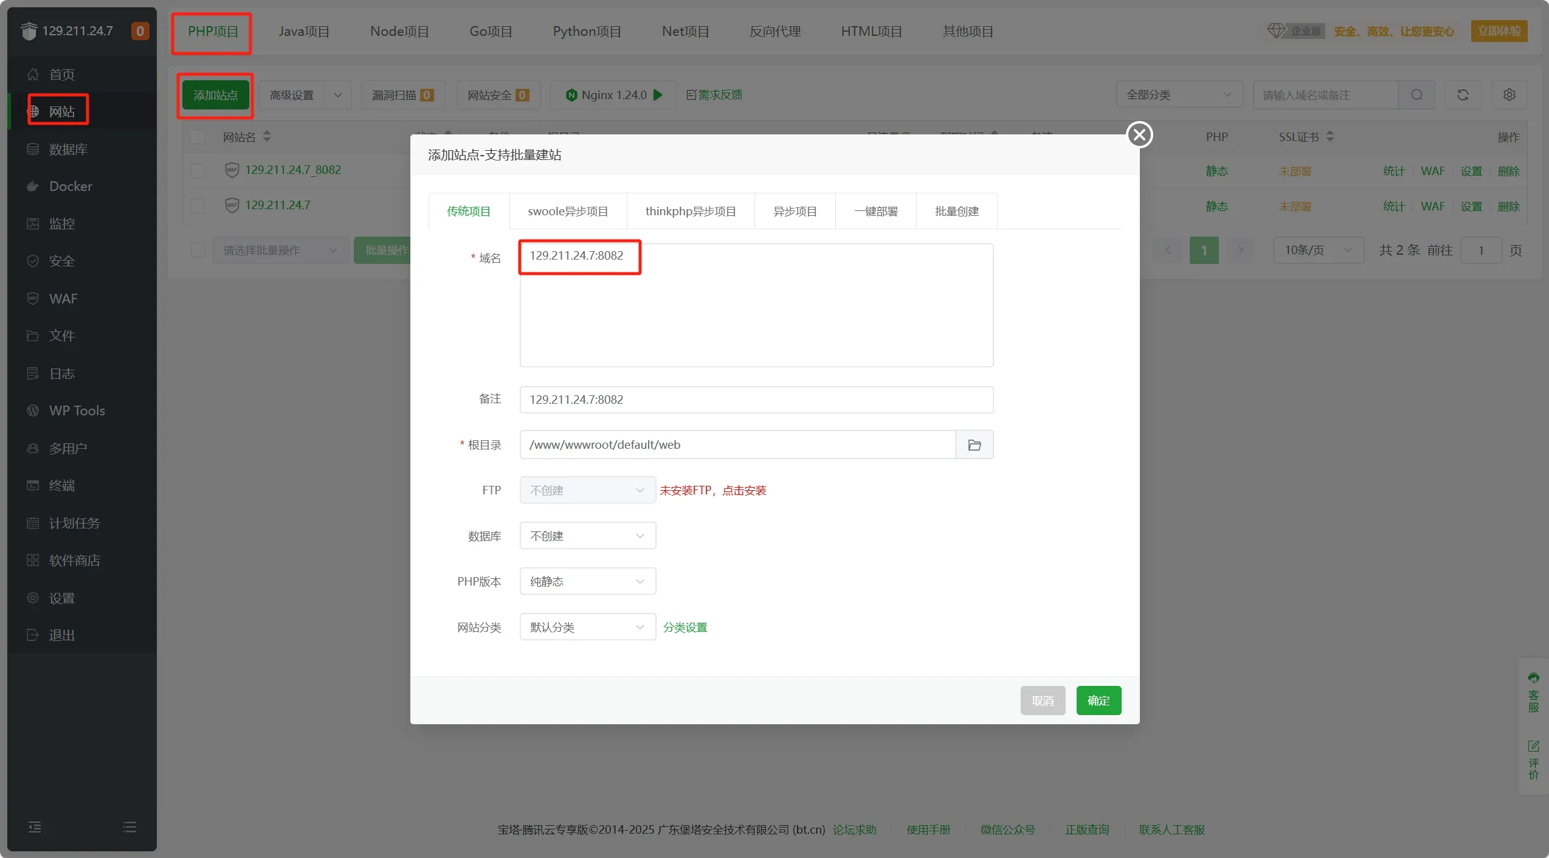Switch to the 批量创建 tab
Image resolution: width=1549 pixels, height=858 pixels.
coord(956,212)
